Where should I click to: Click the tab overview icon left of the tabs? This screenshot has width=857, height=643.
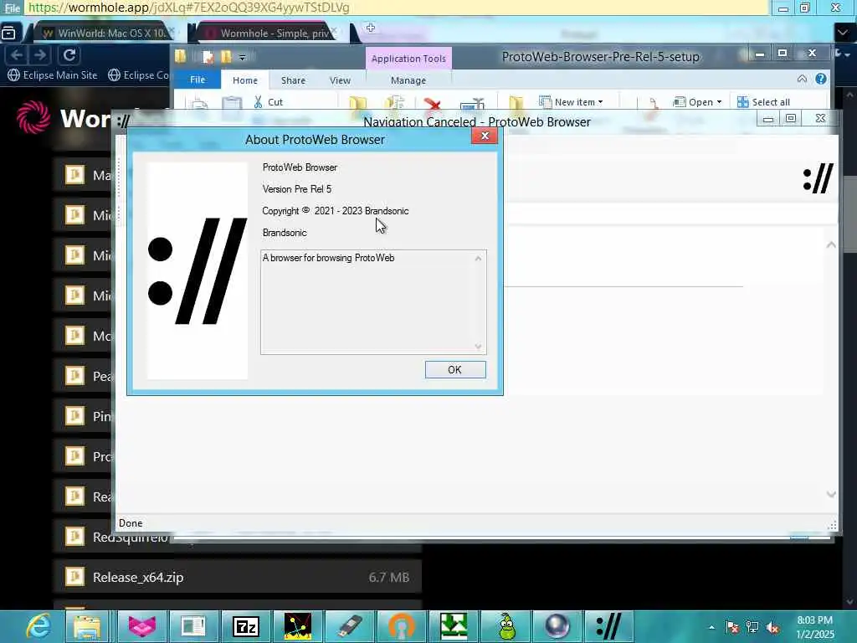[x=8, y=33]
